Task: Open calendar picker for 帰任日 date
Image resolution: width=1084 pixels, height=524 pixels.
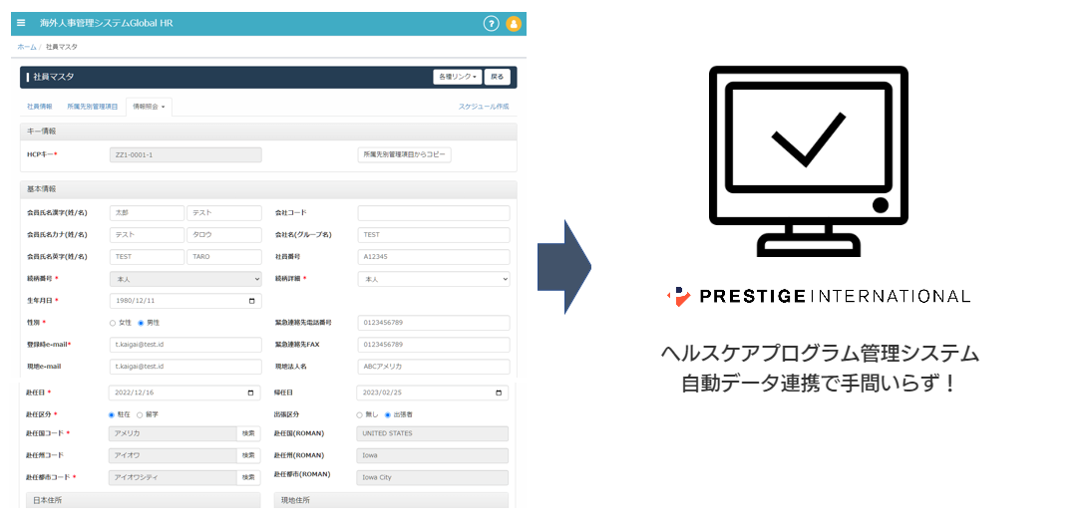Action: point(501,393)
